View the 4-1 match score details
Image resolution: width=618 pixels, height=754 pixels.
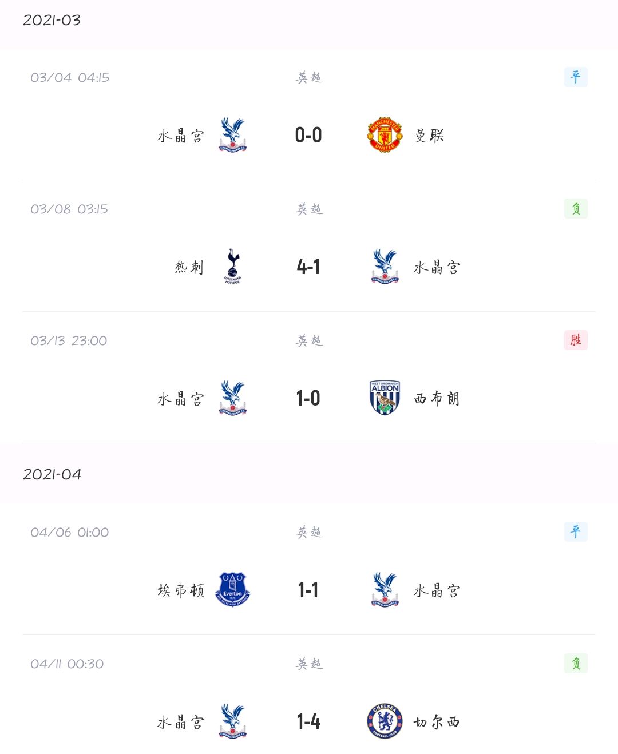pos(308,267)
